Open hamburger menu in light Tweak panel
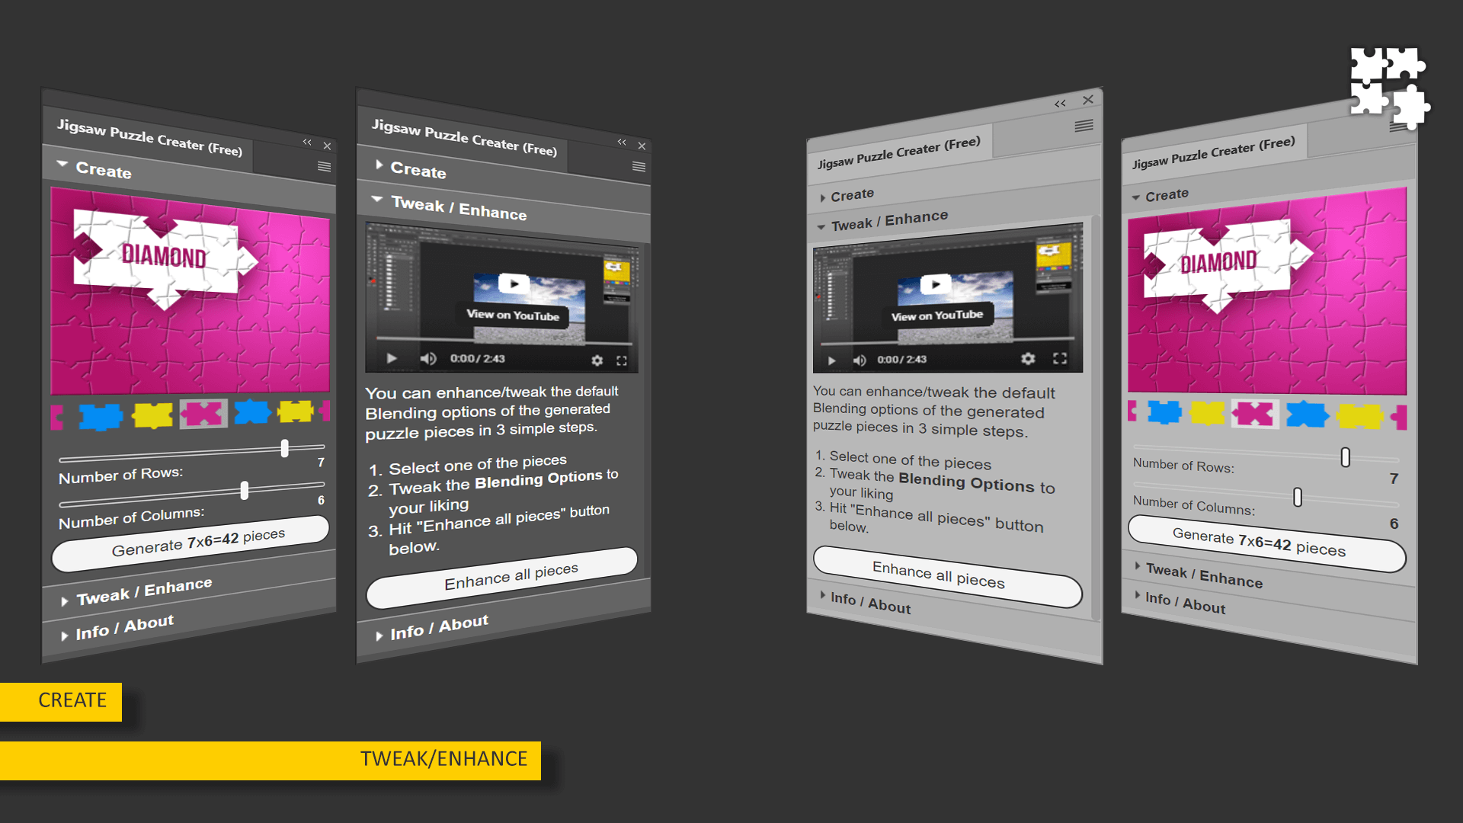 [1084, 126]
